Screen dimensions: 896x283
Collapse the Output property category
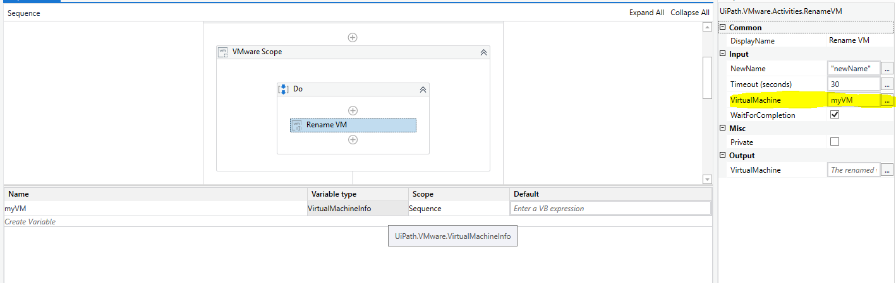[723, 155]
